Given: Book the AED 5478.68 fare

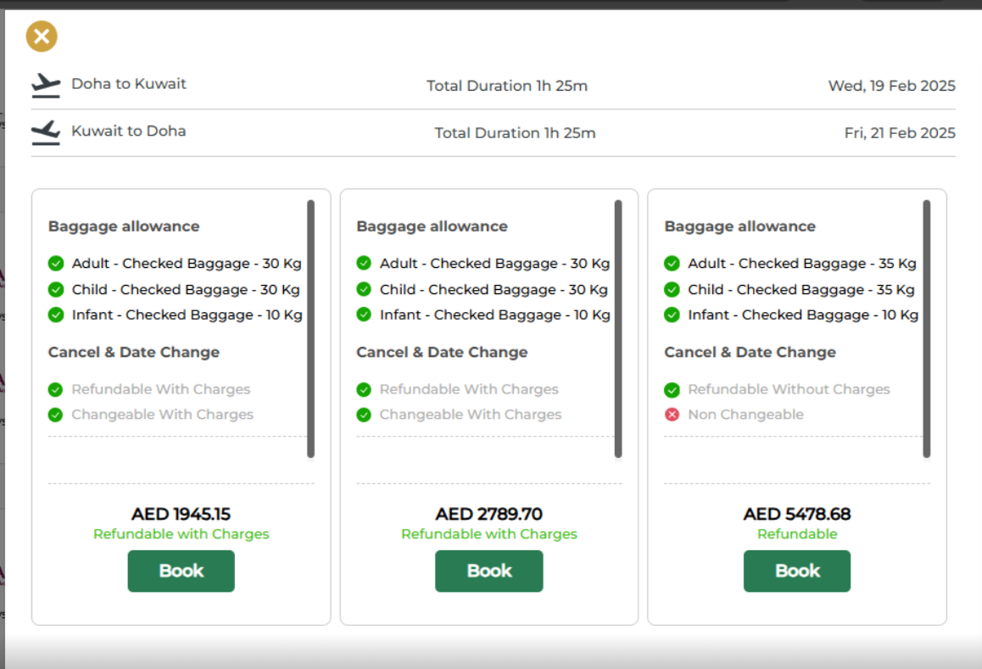Looking at the screenshot, I should [796, 571].
